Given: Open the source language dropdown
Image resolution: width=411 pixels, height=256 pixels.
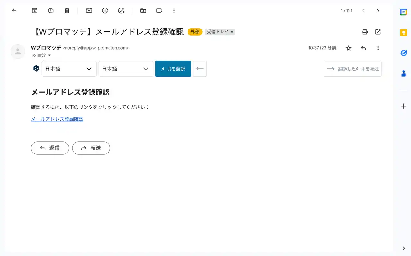Looking at the screenshot, I should (69, 69).
